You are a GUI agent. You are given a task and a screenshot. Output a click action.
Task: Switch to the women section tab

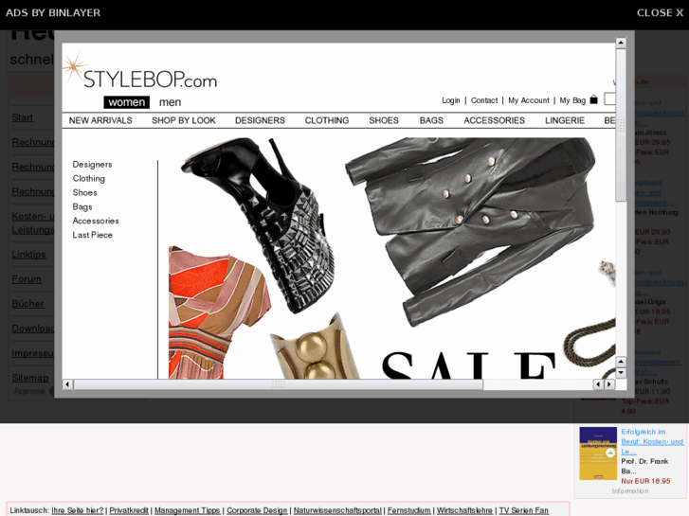click(127, 102)
